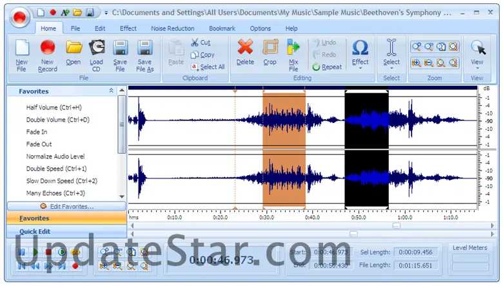Open the Bookmark ribbon tab
This screenshot has height=286, width=503.
[222, 28]
